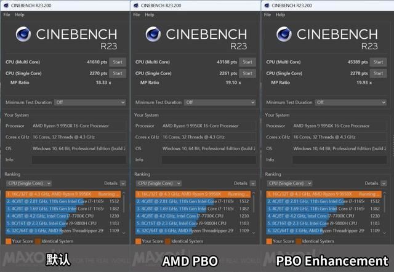The height and width of the screenshot is (272, 394).
Task: Click the 45389 pts multi core score
Action: coord(358,62)
